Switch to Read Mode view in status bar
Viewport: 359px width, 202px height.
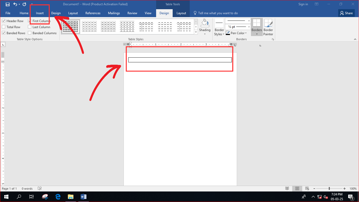point(287,189)
